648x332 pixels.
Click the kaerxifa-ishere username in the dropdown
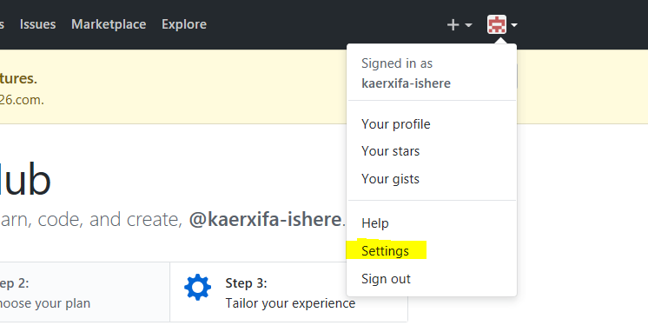point(406,83)
